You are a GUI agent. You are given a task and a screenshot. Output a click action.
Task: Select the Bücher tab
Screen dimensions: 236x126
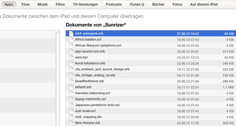(x=158, y=4)
